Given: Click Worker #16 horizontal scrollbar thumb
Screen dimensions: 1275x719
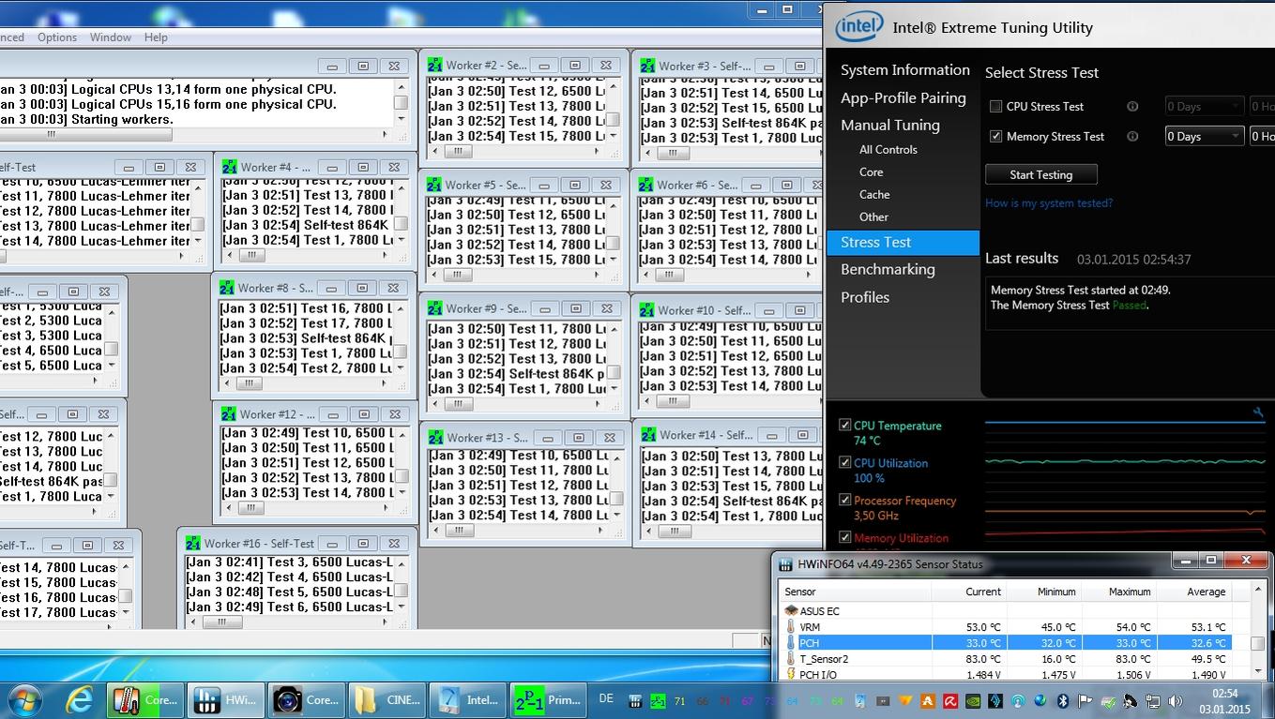Looking at the screenshot, I should point(223,621).
